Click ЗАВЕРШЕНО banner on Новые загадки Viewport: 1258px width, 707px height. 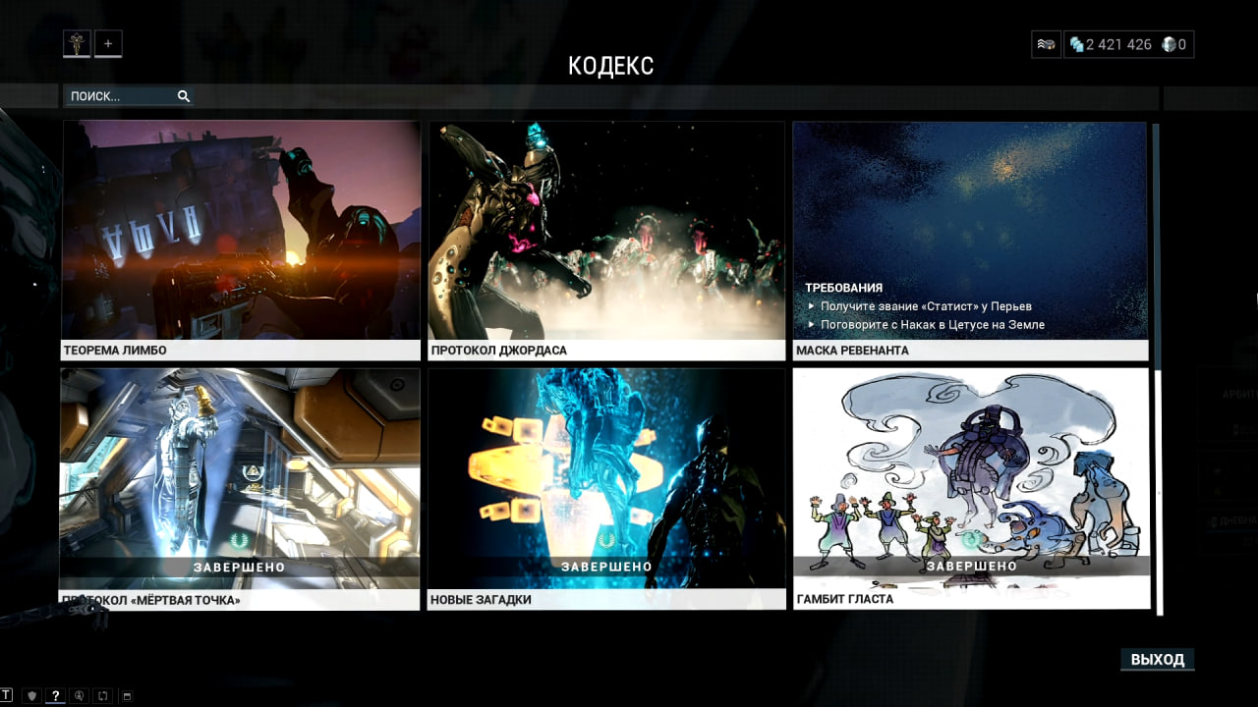point(606,567)
